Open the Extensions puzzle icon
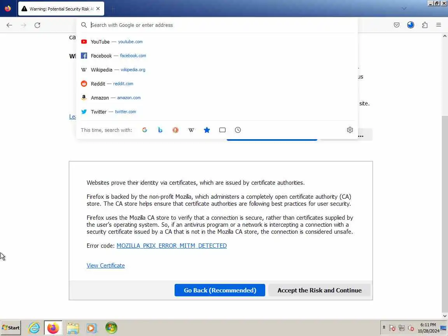 point(425,25)
